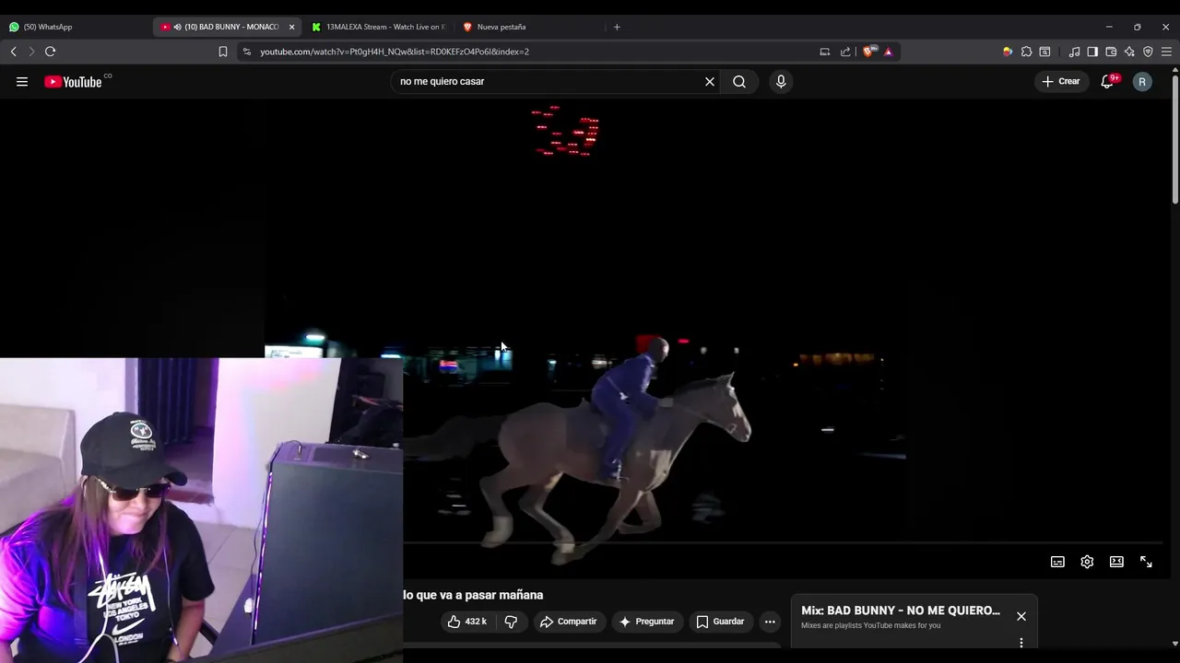Click the colorful circles extension icon
The width and height of the screenshot is (1180, 663).
(1008, 52)
